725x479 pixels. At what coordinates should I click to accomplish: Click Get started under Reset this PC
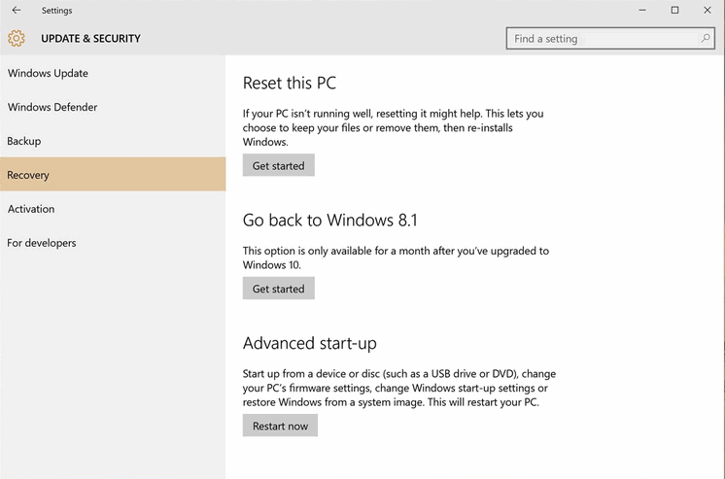(278, 165)
